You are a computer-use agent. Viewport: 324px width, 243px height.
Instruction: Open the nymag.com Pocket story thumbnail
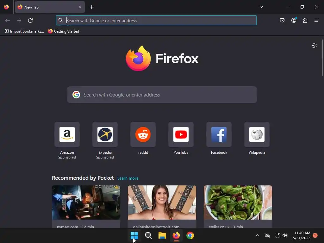coord(86,202)
